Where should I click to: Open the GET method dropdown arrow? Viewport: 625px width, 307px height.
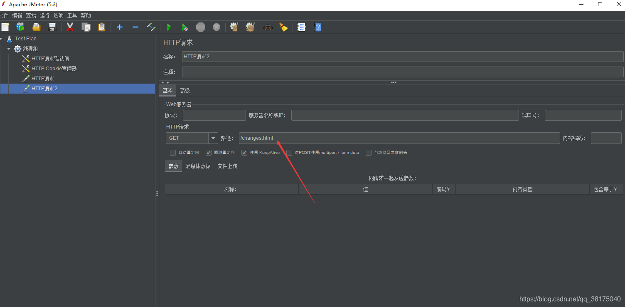coord(213,138)
